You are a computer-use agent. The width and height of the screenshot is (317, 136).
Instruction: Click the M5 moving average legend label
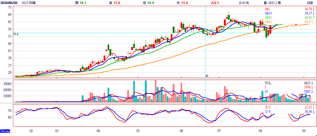[x=268, y=9]
